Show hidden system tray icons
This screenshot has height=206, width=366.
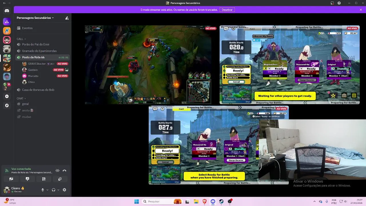(x=314, y=201)
